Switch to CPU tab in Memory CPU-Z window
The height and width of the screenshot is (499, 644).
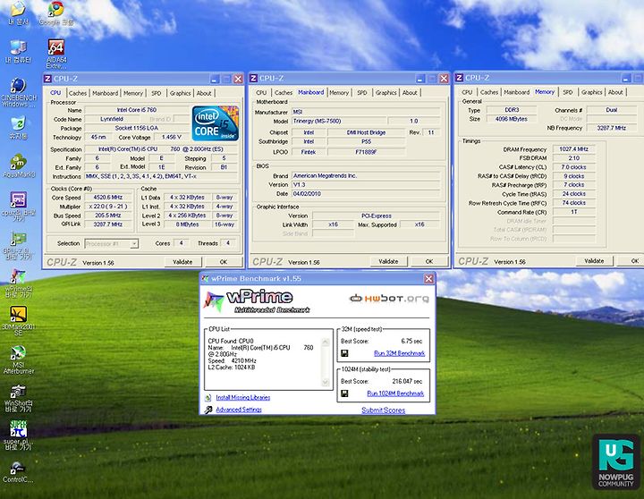click(467, 92)
